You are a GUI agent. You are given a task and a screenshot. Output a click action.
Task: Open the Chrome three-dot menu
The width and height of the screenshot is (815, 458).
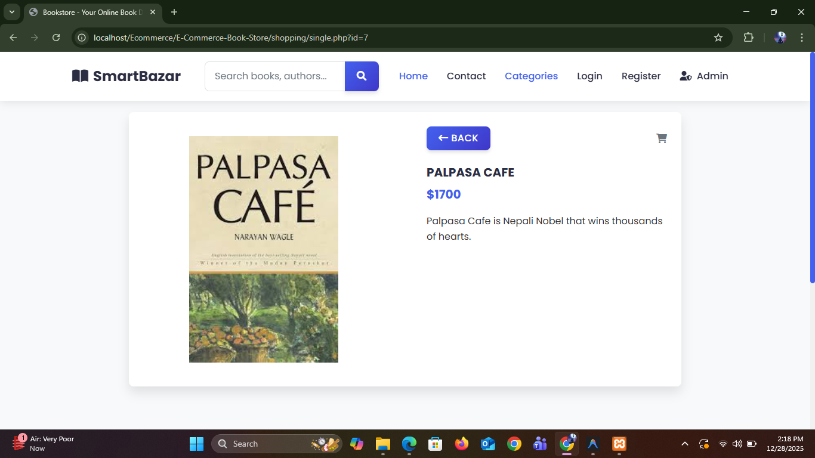pos(802,38)
